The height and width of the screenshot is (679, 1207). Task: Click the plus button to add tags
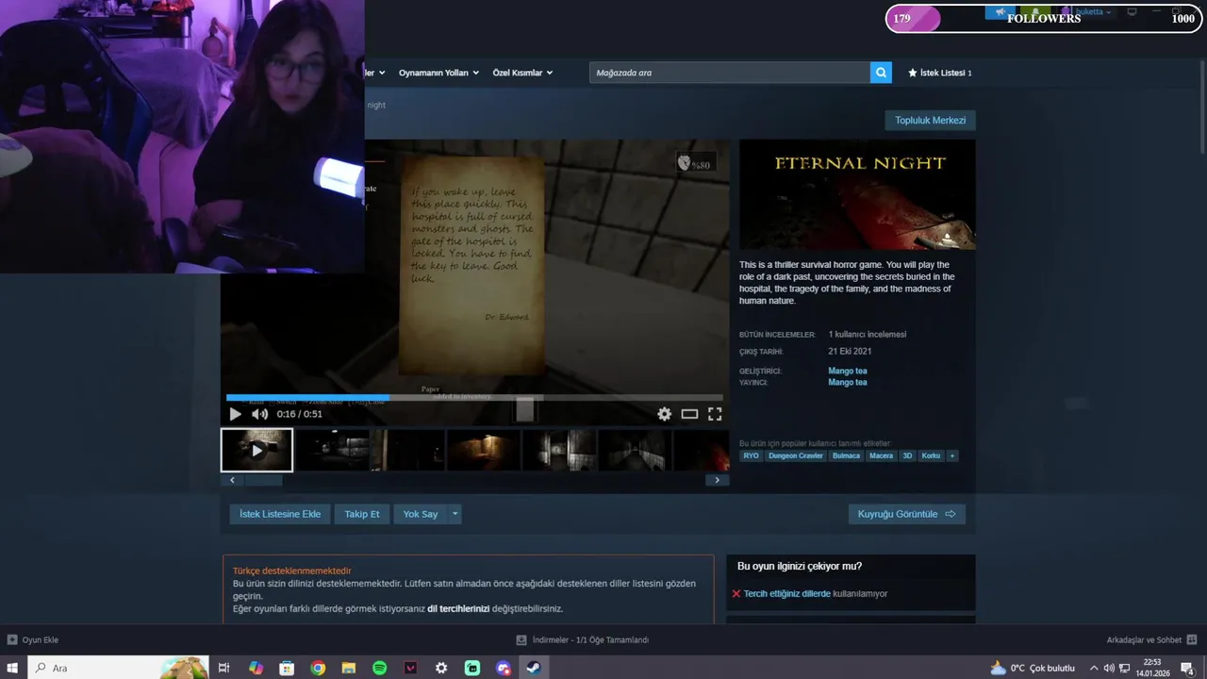point(952,455)
